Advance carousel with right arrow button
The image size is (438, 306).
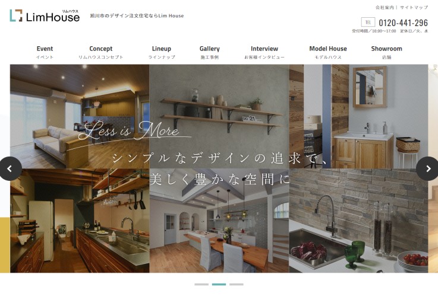click(x=427, y=168)
